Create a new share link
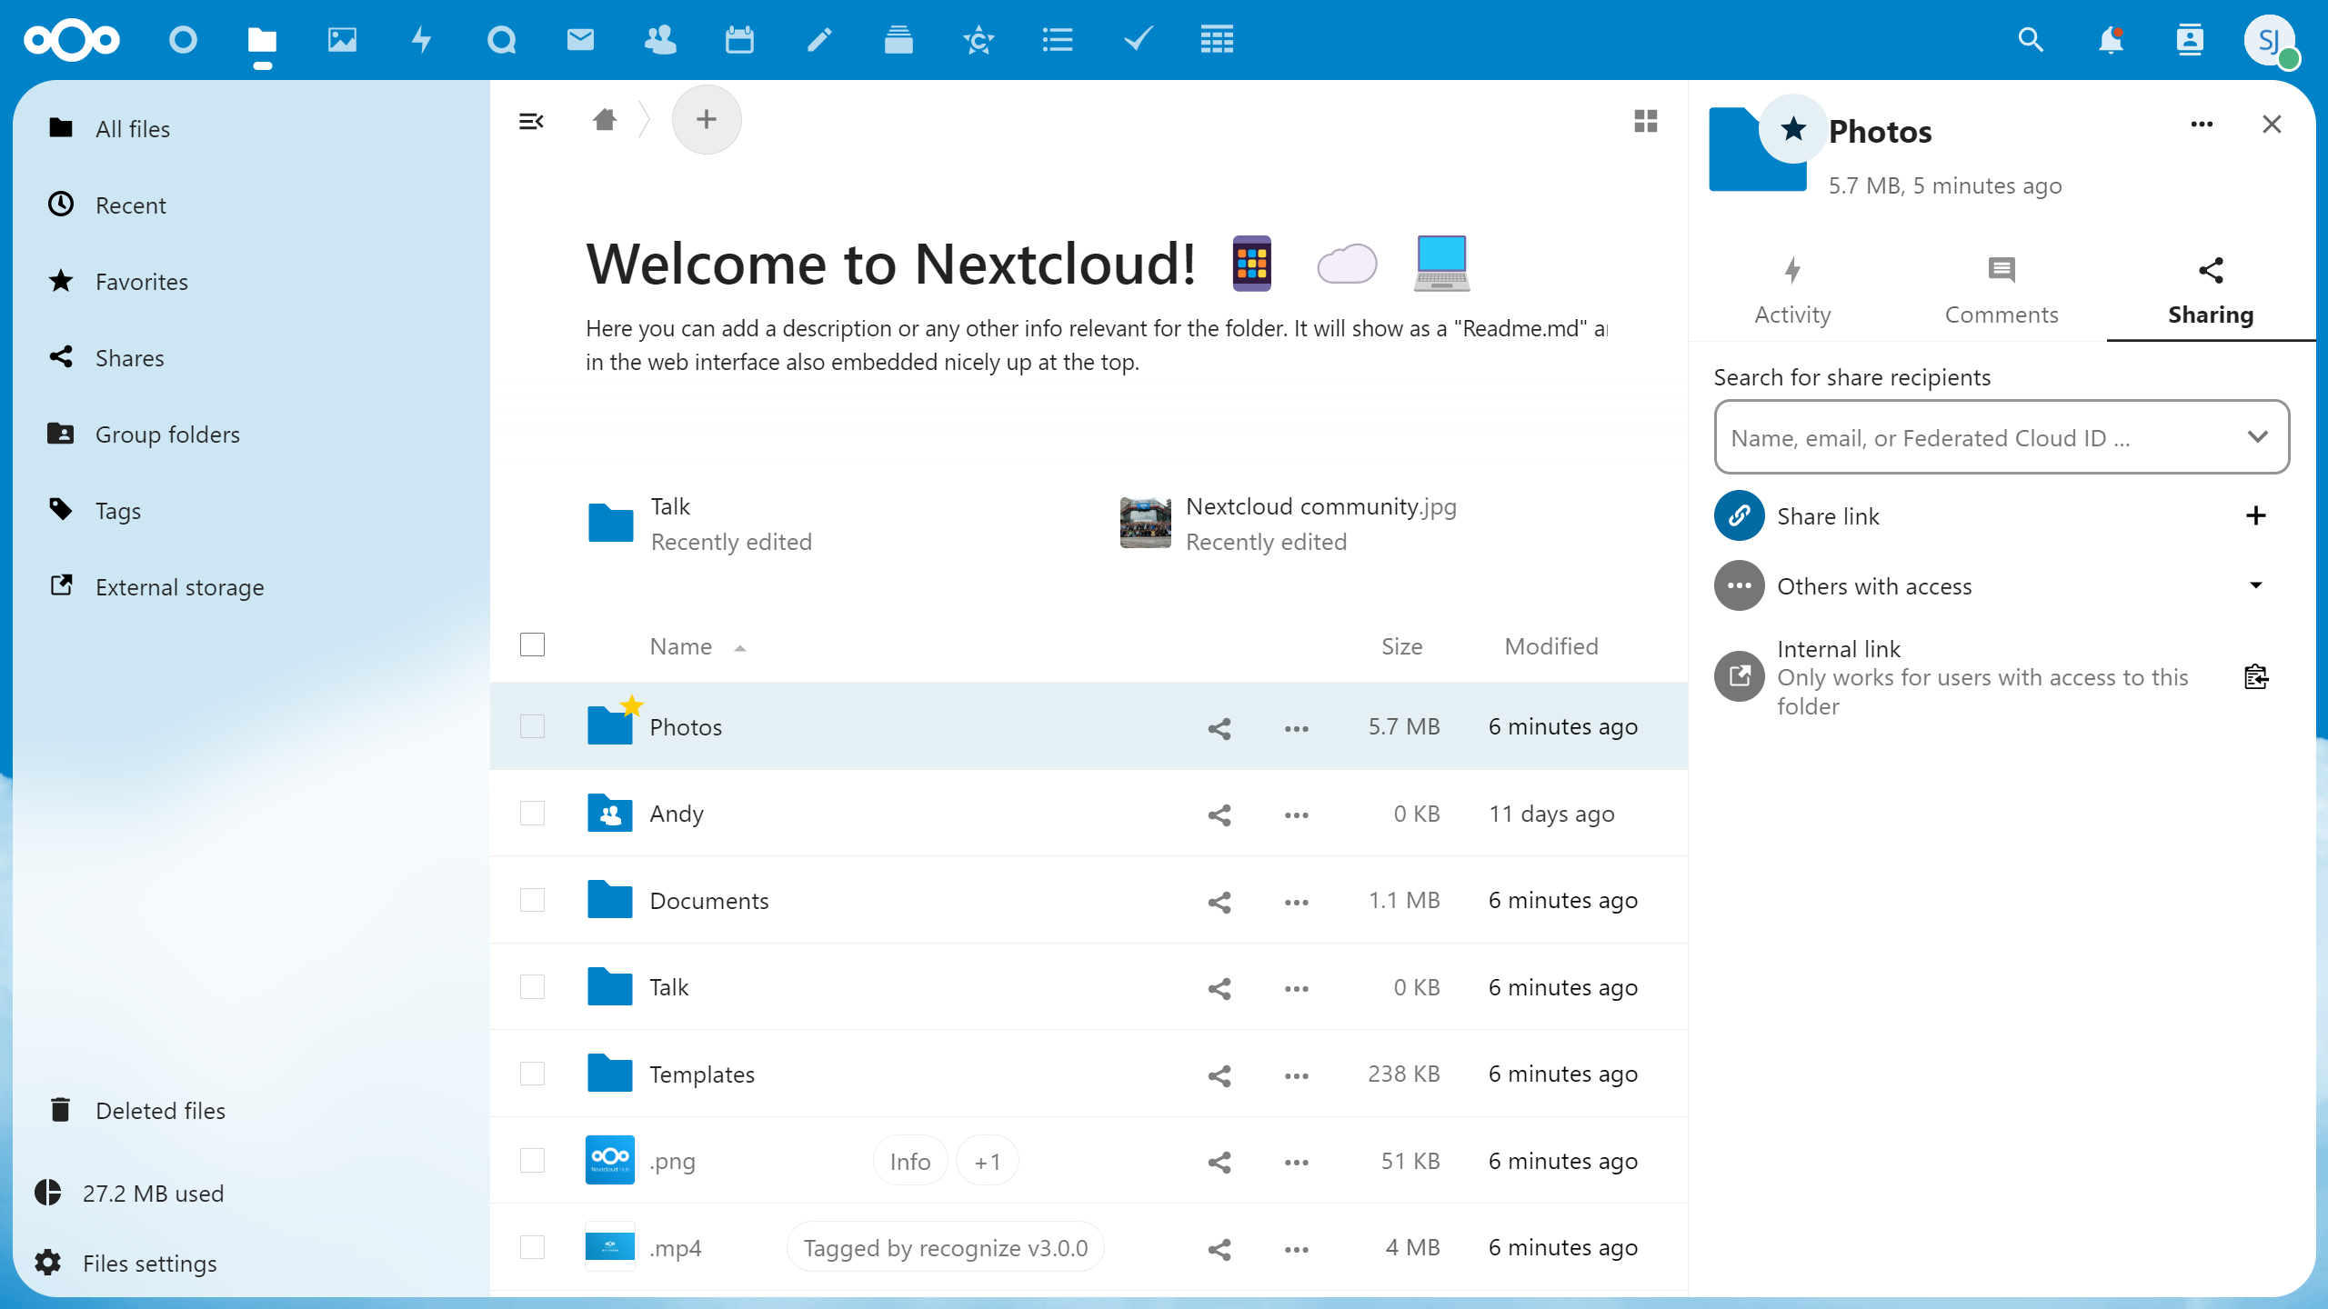The image size is (2328, 1309). (2256, 516)
